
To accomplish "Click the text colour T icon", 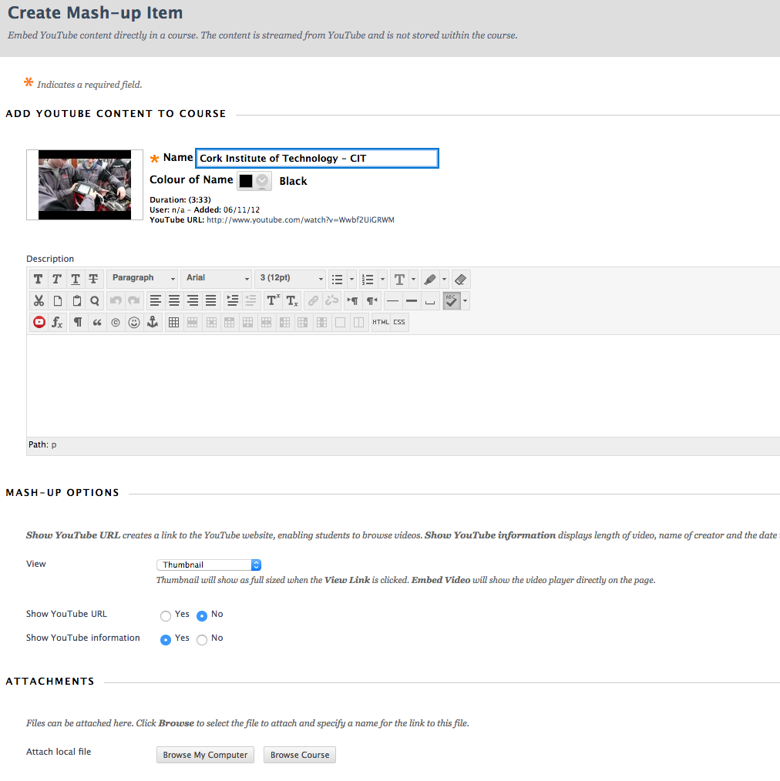I will (399, 280).
